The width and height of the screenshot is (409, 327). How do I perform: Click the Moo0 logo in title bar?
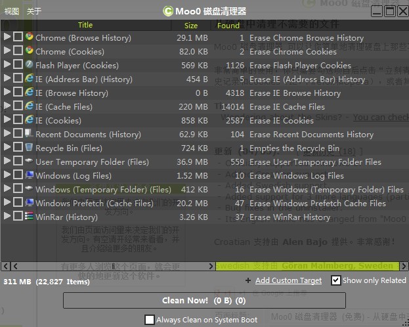[x=168, y=11]
